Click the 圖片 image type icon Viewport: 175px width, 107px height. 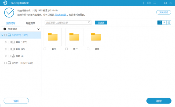13,42
